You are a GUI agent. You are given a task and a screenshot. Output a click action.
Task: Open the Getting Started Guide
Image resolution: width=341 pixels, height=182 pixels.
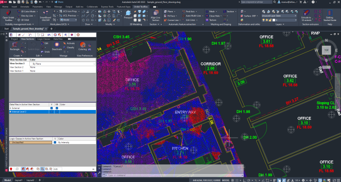click(x=330, y=16)
